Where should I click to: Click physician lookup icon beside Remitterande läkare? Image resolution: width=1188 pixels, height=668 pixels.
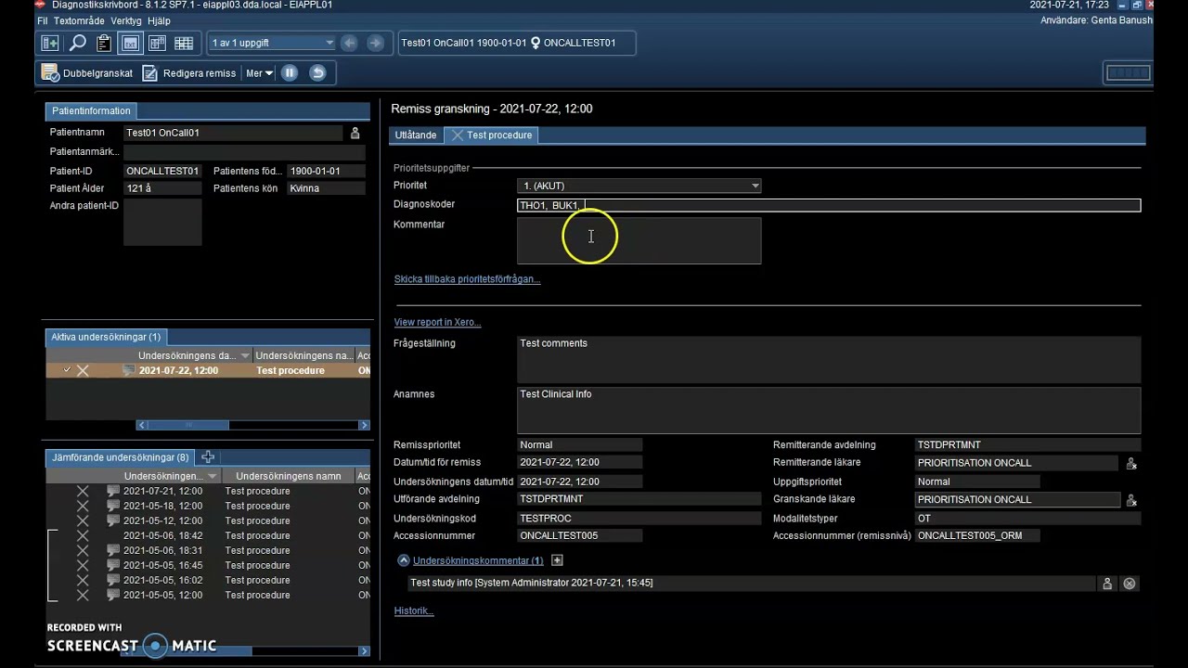[x=1131, y=463]
